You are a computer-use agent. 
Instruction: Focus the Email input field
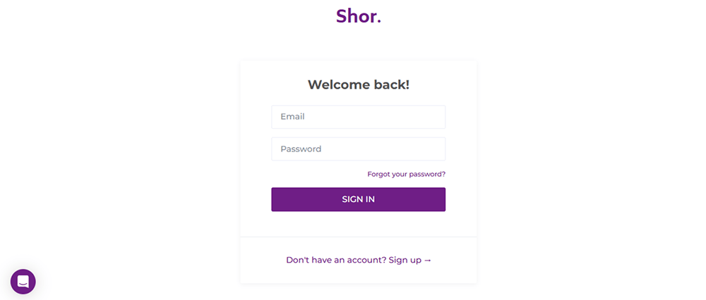[x=358, y=117]
